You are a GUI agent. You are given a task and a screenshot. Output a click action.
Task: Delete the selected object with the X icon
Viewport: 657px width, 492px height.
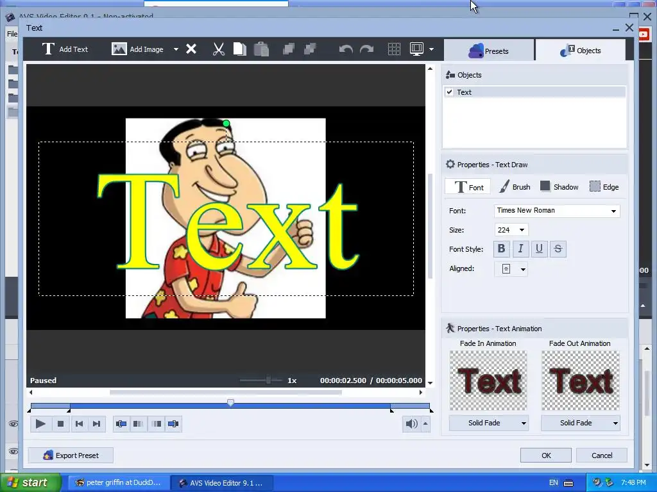tap(191, 49)
